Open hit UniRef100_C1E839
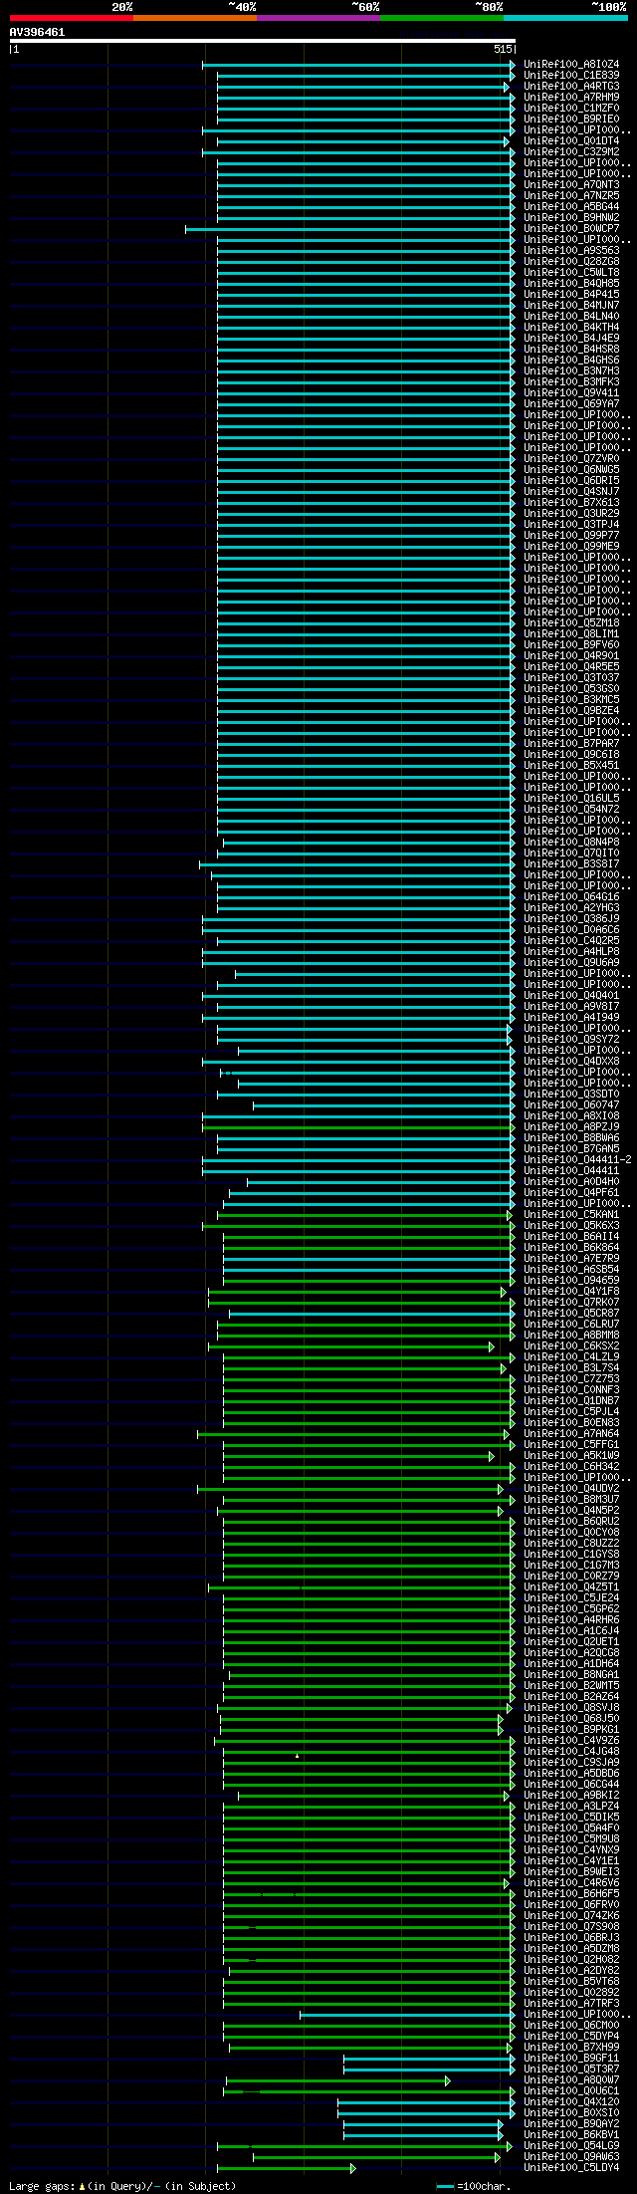The image size is (637, 2194). tap(571, 76)
